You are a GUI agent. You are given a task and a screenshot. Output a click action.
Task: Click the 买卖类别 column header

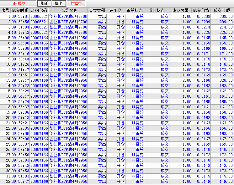click(97, 11)
